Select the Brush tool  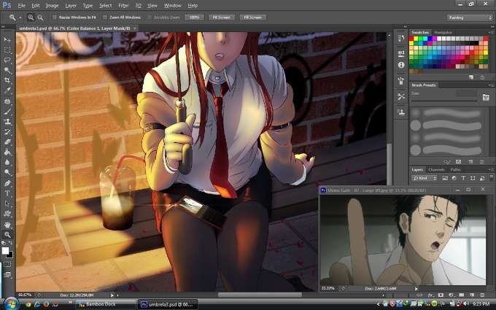coord(7,112)
